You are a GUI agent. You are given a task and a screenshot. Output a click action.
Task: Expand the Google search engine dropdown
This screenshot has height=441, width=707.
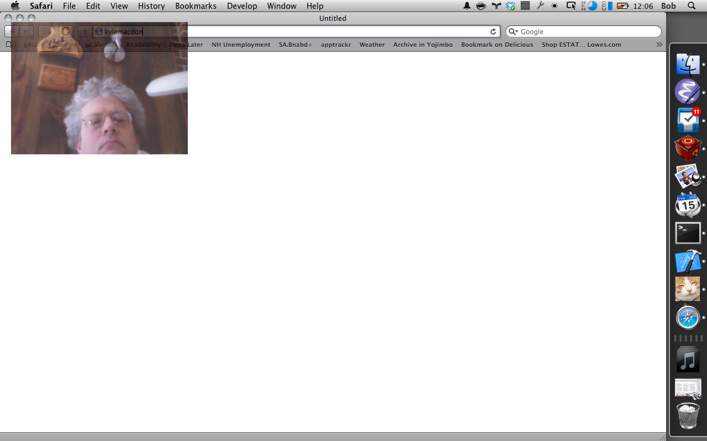point(513,32)
